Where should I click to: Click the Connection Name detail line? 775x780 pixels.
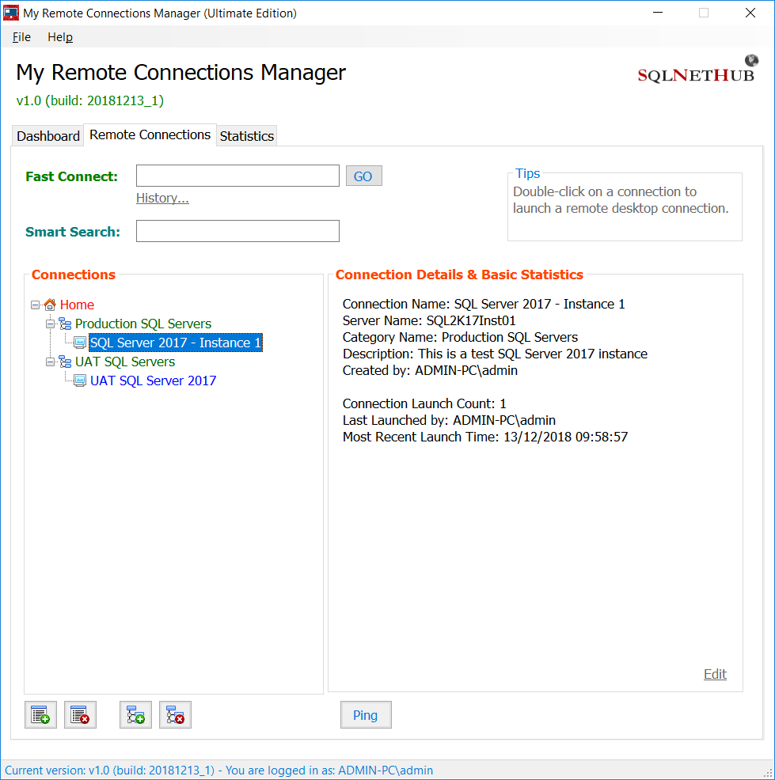pyautogui.click(x=484, y=304)
